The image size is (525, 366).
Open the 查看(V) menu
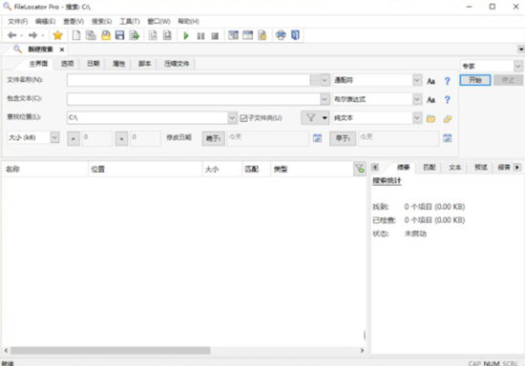pyautogui.click(x=73, y=21)
